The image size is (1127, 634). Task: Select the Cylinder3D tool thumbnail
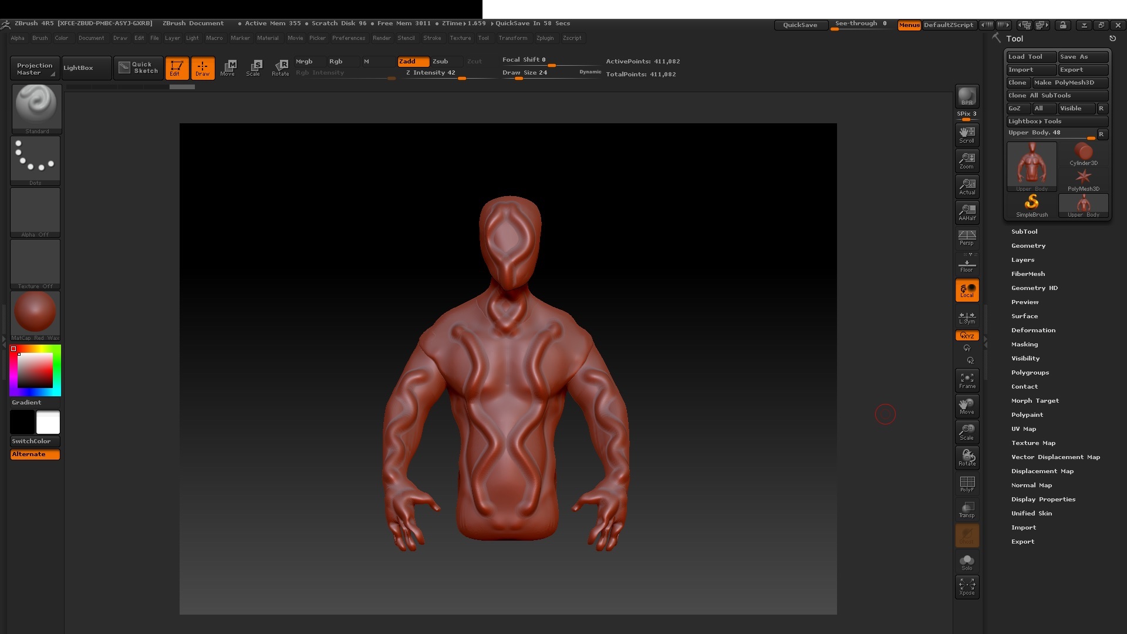click(1083, 154)
